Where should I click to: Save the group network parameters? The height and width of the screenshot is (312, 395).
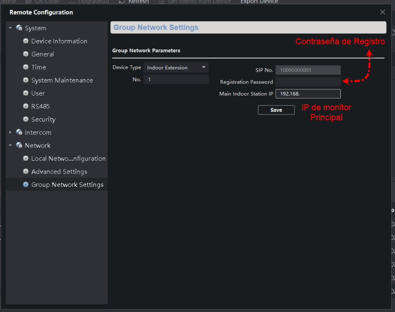pyautogui.click(x=276, y=110)
